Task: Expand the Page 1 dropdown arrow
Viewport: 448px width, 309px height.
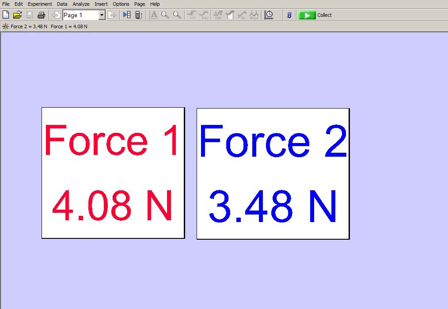Action: (102, 15)
